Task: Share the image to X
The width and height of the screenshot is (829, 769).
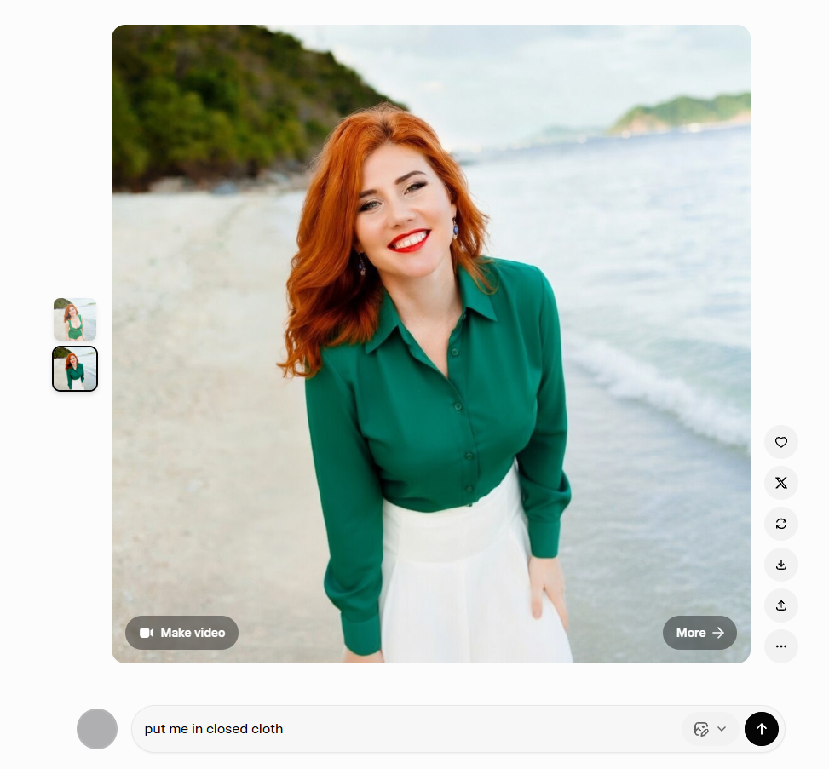Action: 781,483
